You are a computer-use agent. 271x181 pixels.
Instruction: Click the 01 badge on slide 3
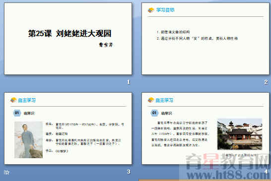click(17, 113)
